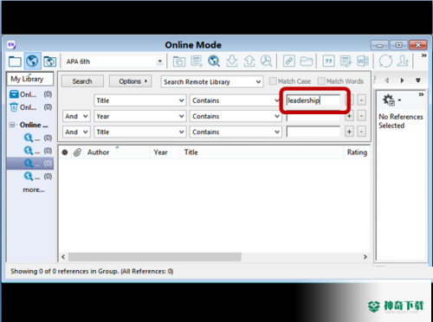Viewport: 433px width, 322px height.
Task: Click the Import download arrow icon
Action: tap(232, 61)
